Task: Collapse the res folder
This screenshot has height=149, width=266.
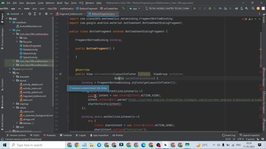Action: coord(10,73)
